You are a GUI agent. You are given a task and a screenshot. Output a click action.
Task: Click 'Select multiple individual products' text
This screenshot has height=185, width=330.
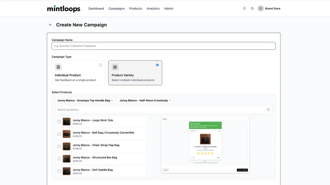[x=133, y=80]
